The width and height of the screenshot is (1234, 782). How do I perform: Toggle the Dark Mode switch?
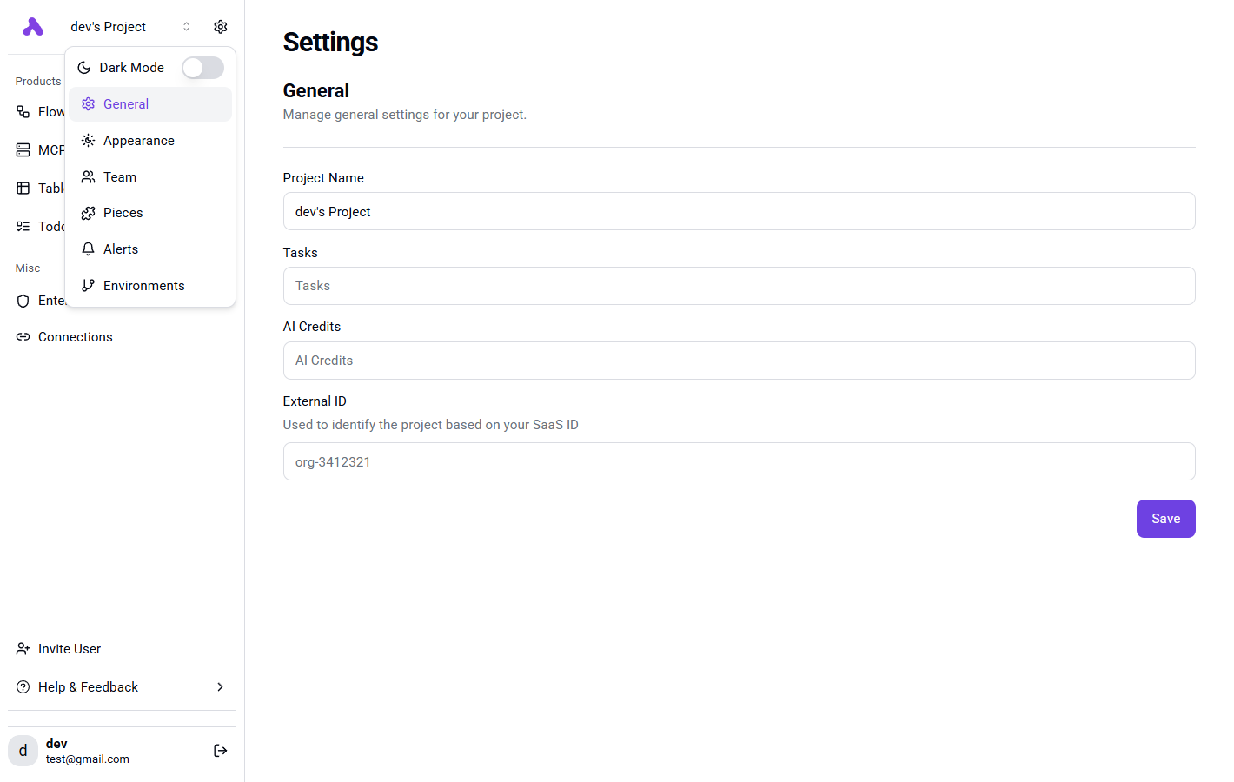[x=202, y=68]
